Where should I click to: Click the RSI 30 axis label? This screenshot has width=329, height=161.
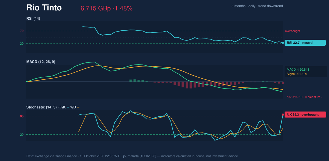(22, 44)
